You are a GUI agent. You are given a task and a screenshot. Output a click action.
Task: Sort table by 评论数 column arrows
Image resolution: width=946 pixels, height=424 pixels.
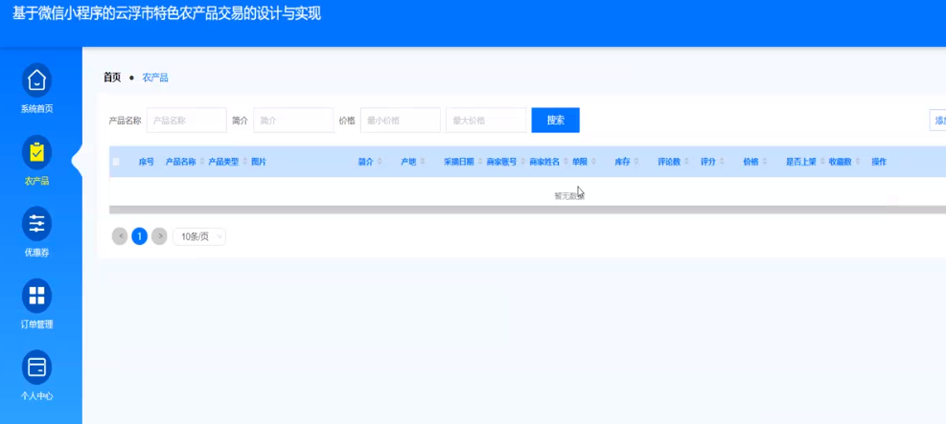pyautogui.click(x=686, y=162)
